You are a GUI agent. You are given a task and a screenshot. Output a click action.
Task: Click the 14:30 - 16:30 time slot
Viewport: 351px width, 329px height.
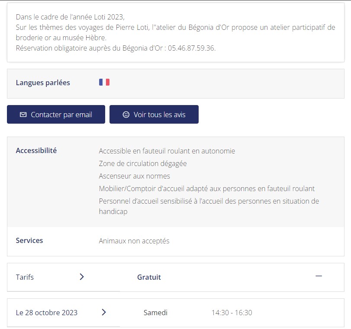pyautogui.click(x=232, y=313)
